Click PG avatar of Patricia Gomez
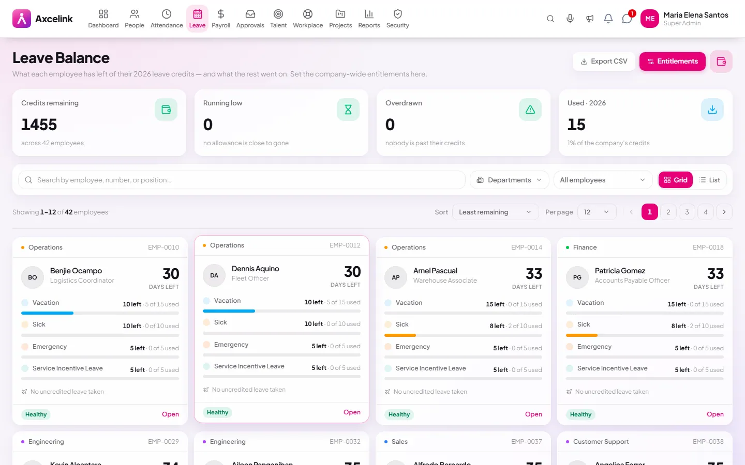745x465 pixels. (577, 277)
